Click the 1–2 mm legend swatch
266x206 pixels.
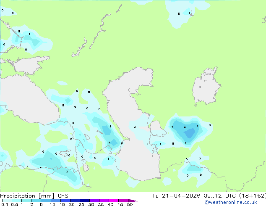26,201
